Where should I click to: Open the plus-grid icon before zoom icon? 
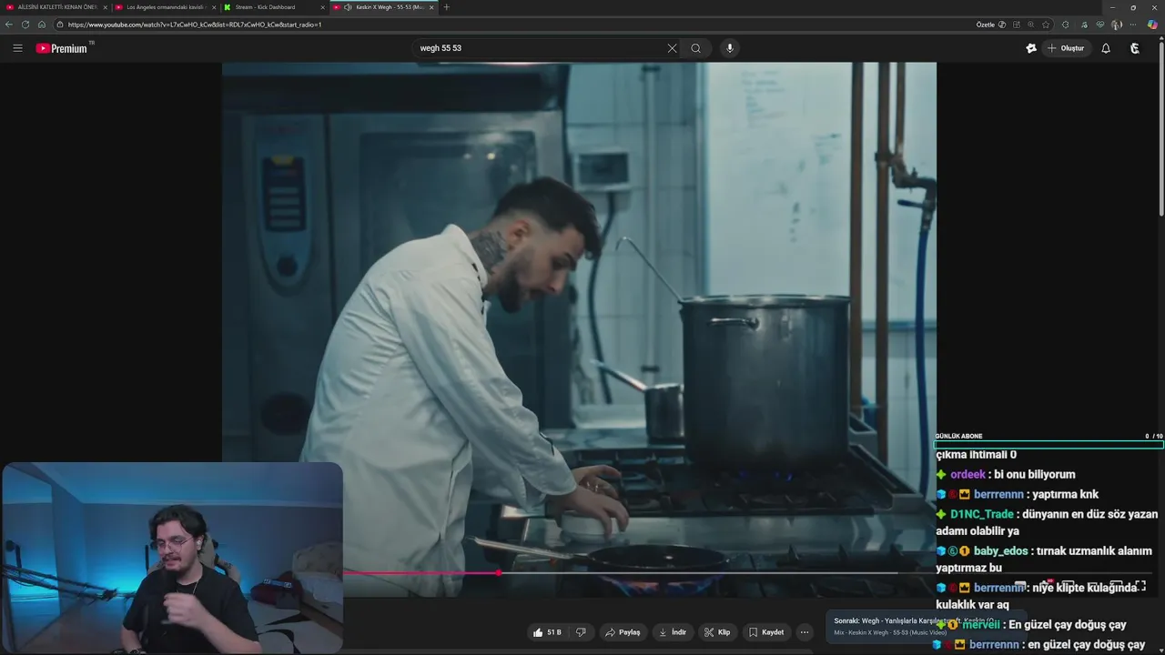click(1017, 25)
